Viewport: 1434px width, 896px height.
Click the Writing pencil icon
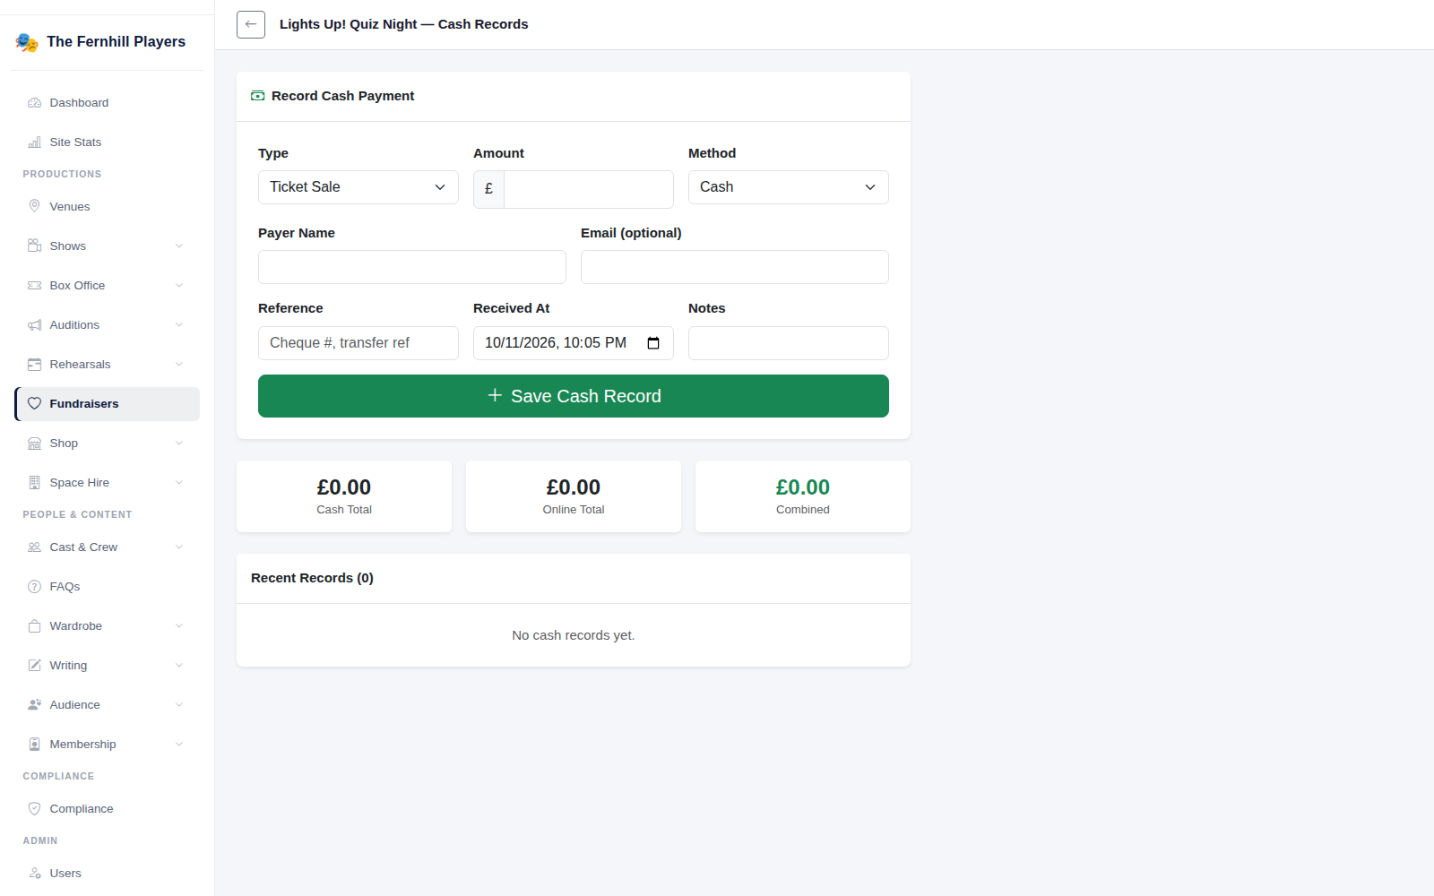point(34,666)
